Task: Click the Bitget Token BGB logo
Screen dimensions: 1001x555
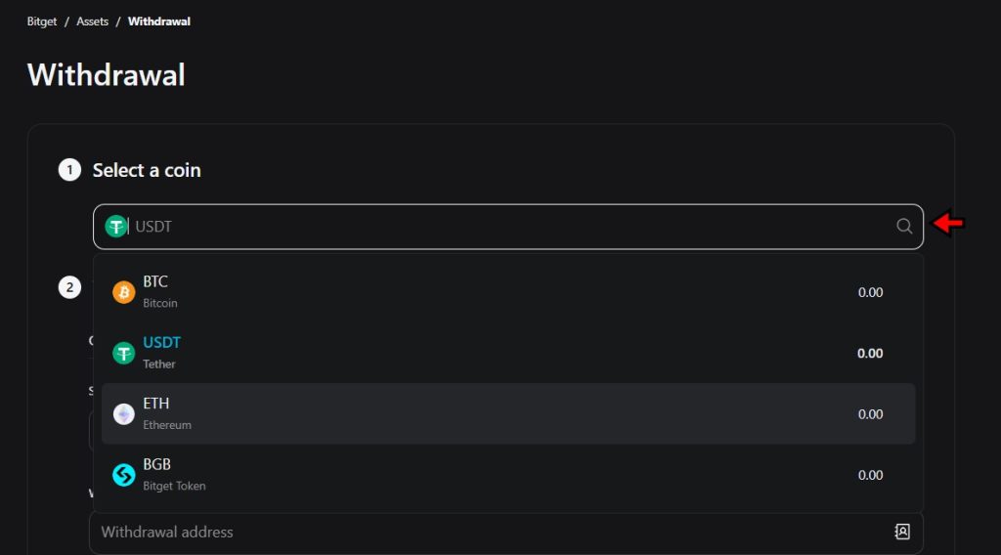Action: pos(124,475)
